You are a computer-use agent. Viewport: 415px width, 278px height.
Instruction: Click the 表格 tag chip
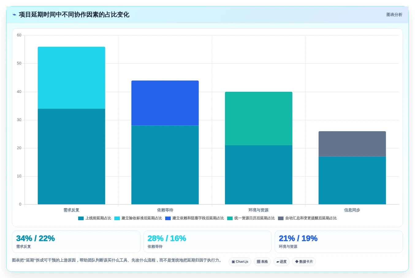(x=262, y=261)
